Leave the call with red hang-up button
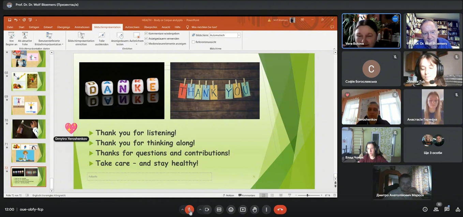 280,209
